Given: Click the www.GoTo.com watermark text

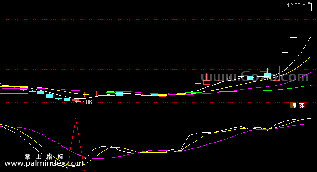Looking at the screenshot, I should 255,77.
